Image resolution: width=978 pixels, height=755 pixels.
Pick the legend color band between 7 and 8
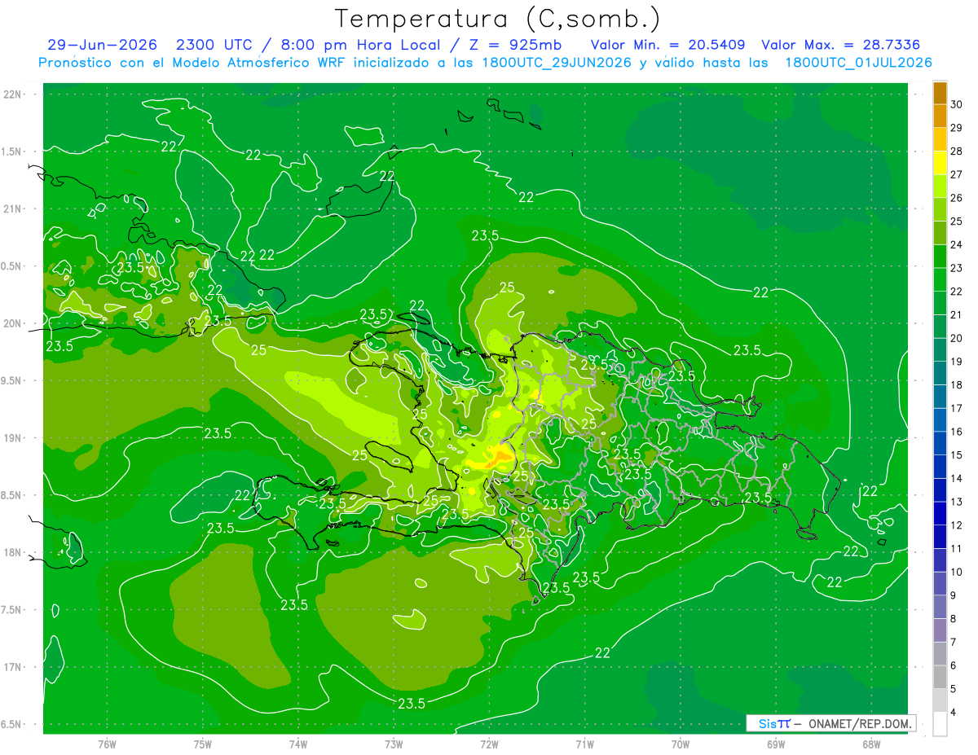coord(940,631)
